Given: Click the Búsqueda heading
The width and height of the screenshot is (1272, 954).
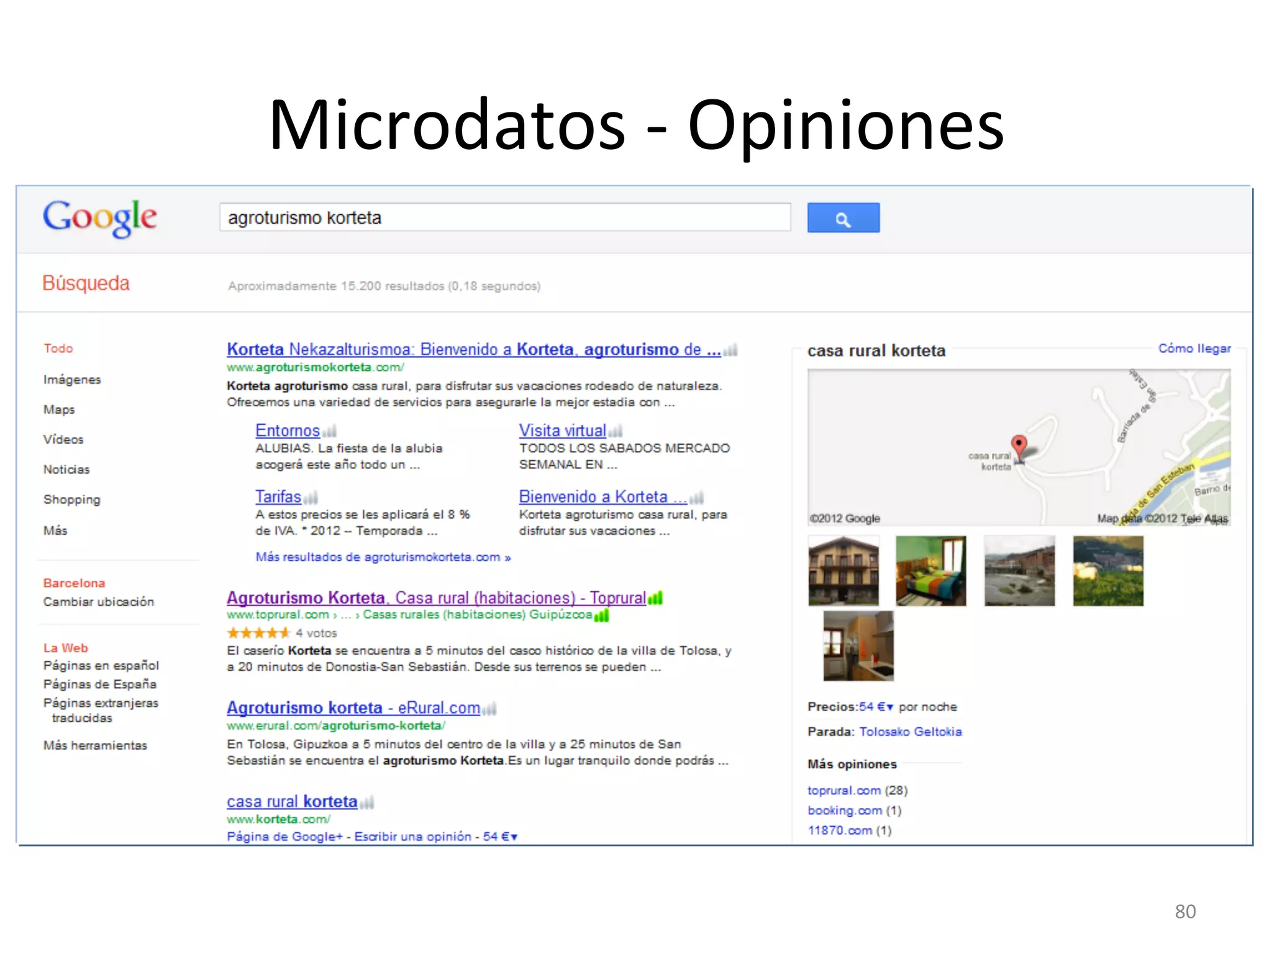Looking at the screenshot, I should click(x=86, y=284).
